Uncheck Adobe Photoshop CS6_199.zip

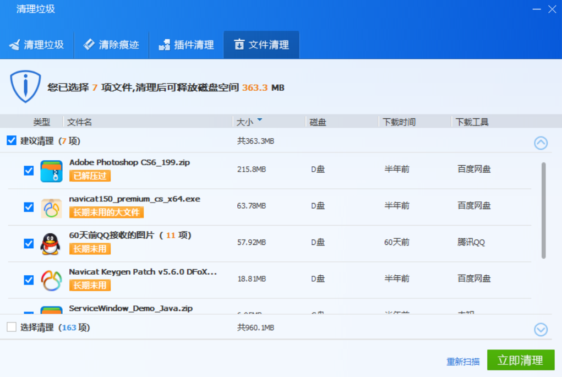coord(29,171)
